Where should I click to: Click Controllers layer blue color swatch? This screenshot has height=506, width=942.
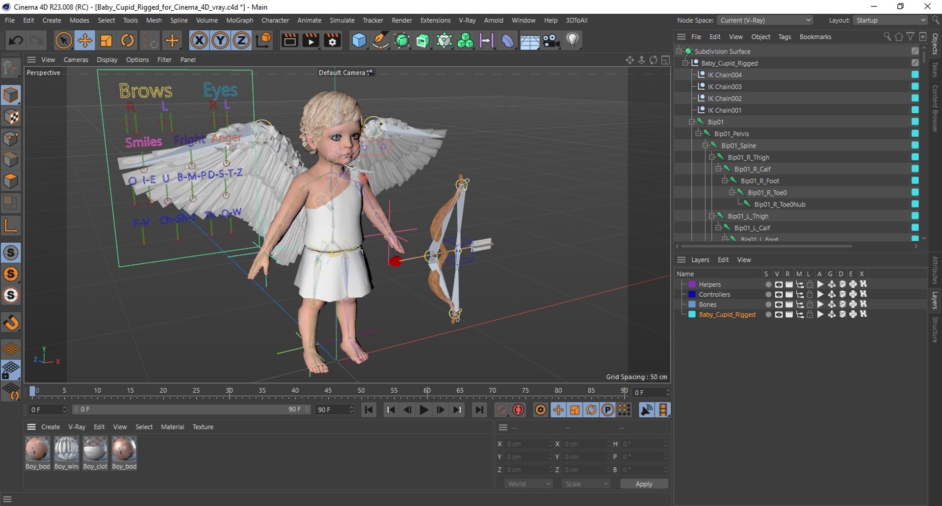coord(692,295)
